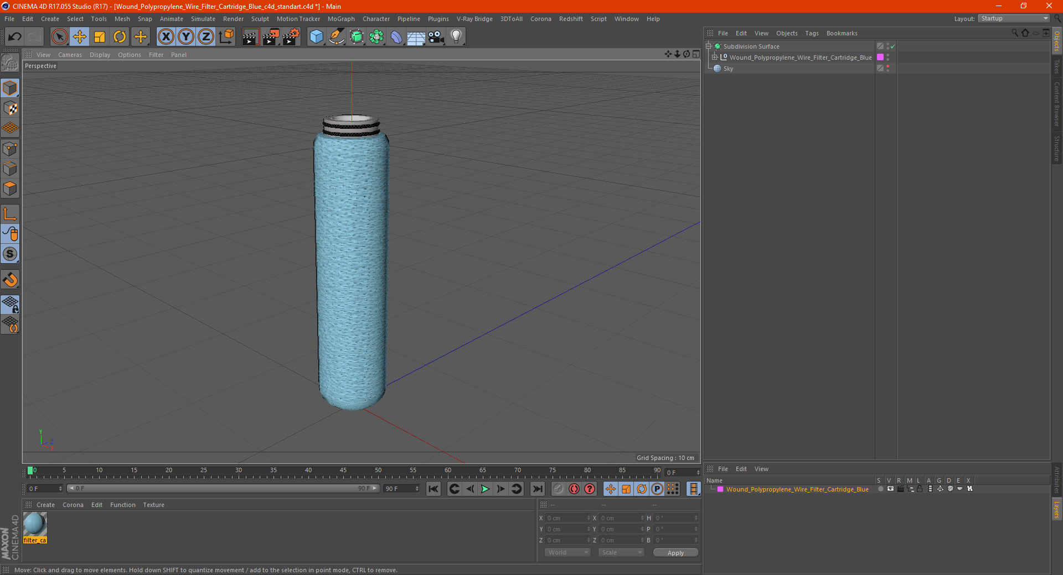Open material manager Texture menu
This screenshot has height=575, width=1063.
[x=153, y=505]
